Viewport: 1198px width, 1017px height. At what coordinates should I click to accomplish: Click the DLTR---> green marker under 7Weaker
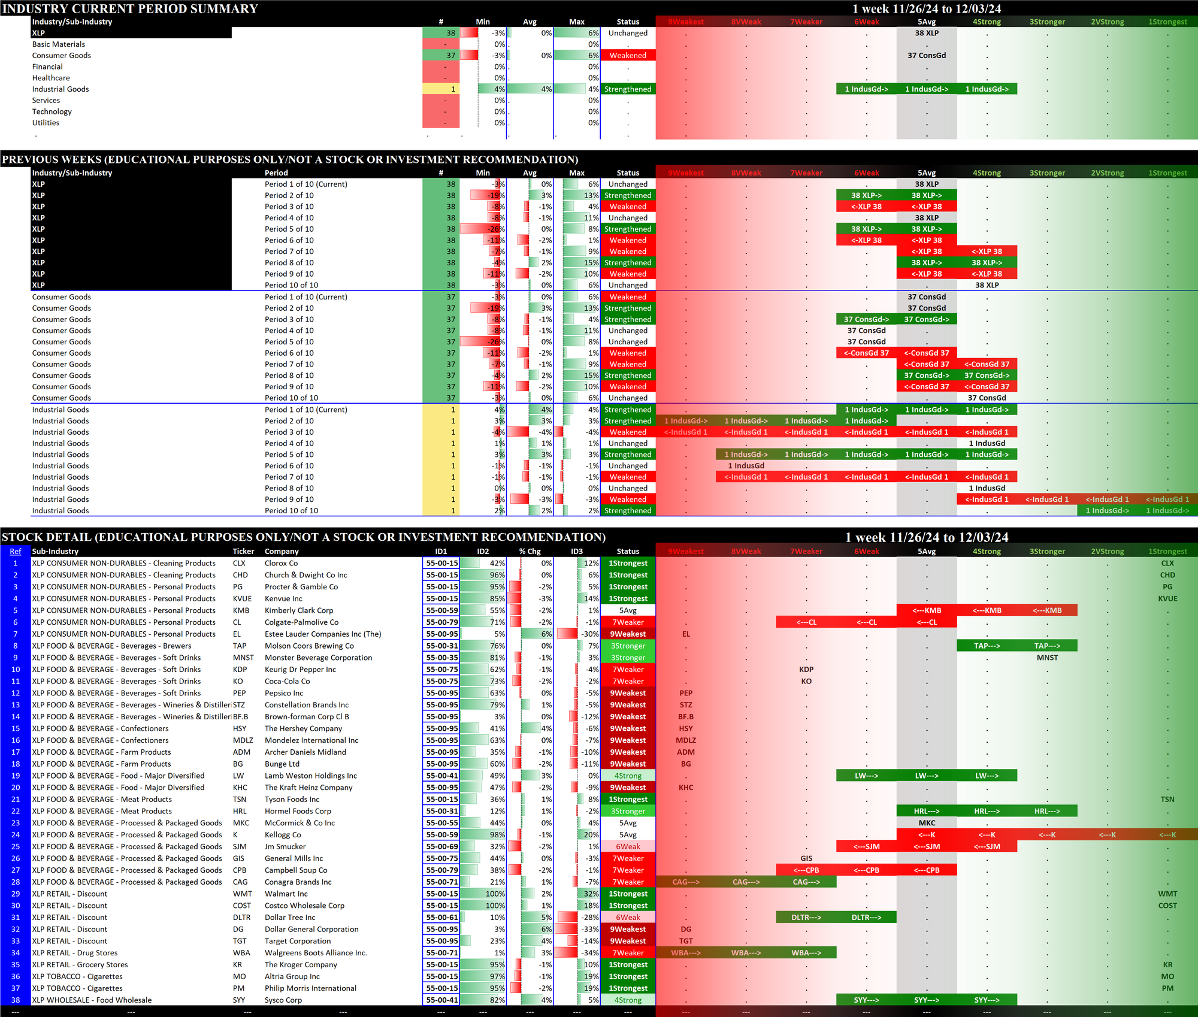806,918
